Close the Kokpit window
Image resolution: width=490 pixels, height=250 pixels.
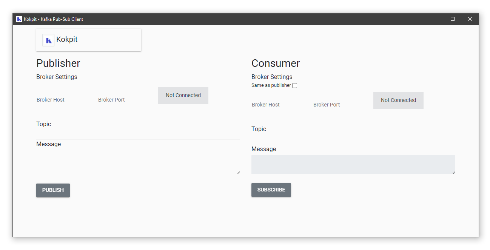tap(470, 19)
